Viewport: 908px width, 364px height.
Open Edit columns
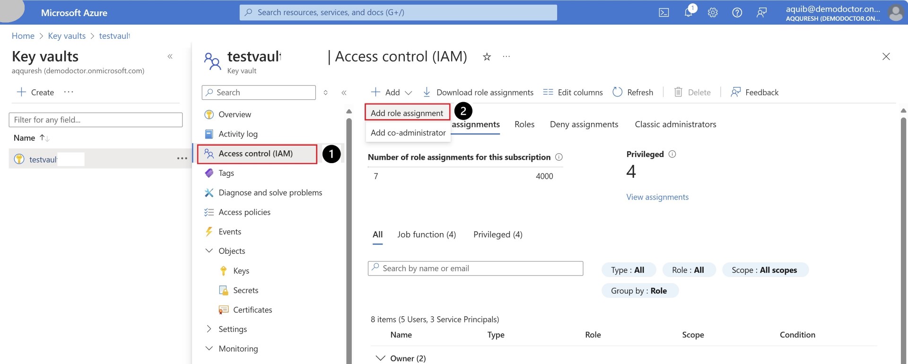coord(573,92)
